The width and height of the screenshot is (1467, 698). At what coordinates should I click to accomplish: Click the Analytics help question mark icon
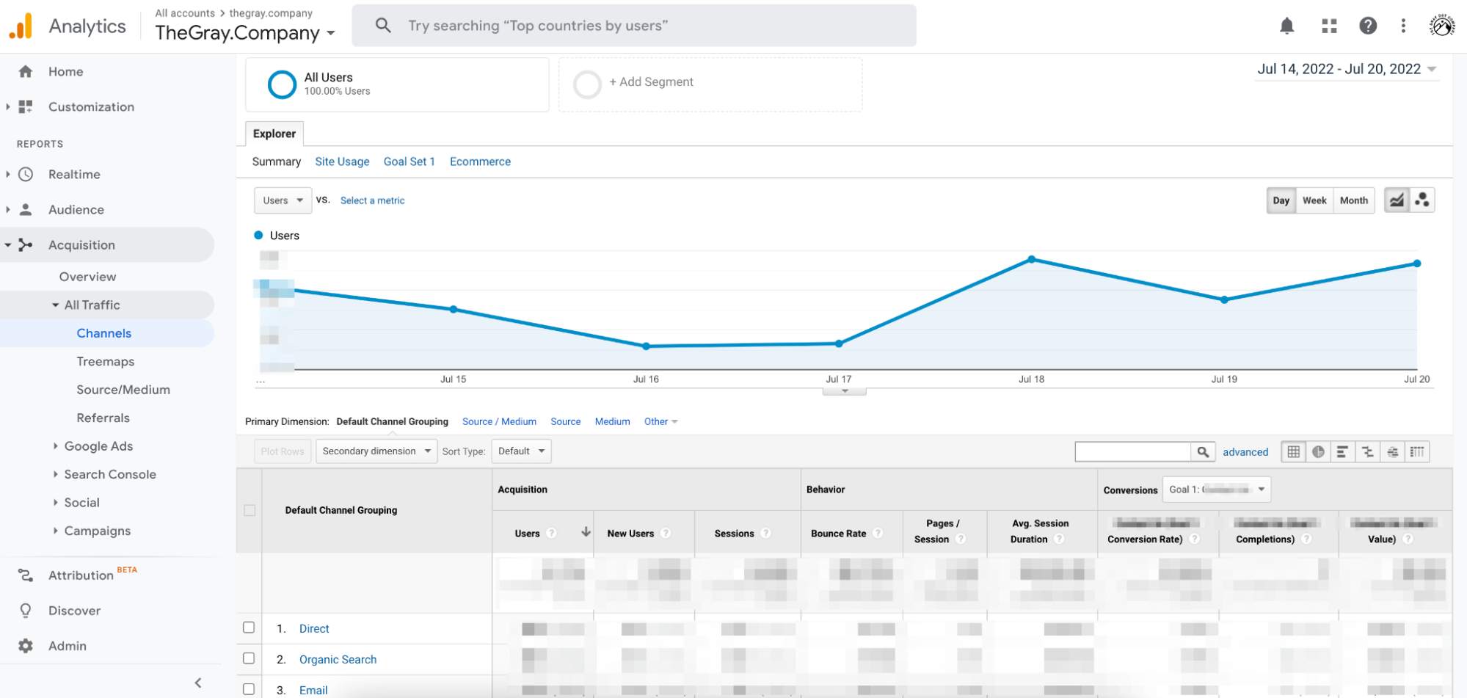tap(1368, 25)
